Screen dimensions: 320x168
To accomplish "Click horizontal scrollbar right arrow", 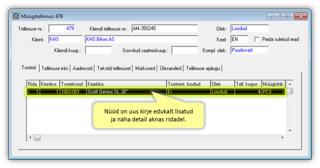I will pyautogui.click(x=283, y=138).
